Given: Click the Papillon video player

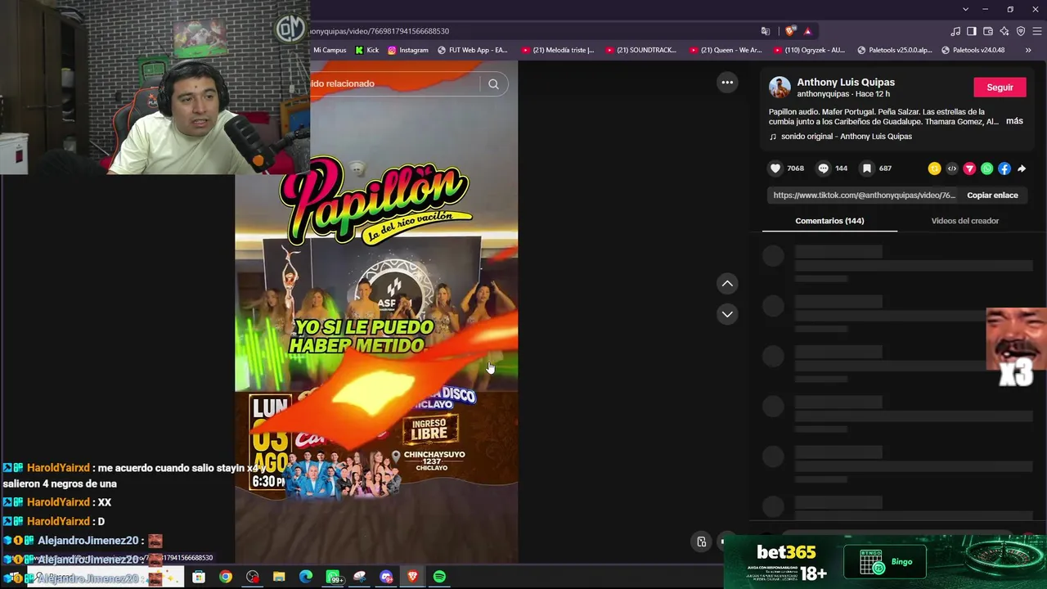Looking at the screenshot, I should point(376,312).
